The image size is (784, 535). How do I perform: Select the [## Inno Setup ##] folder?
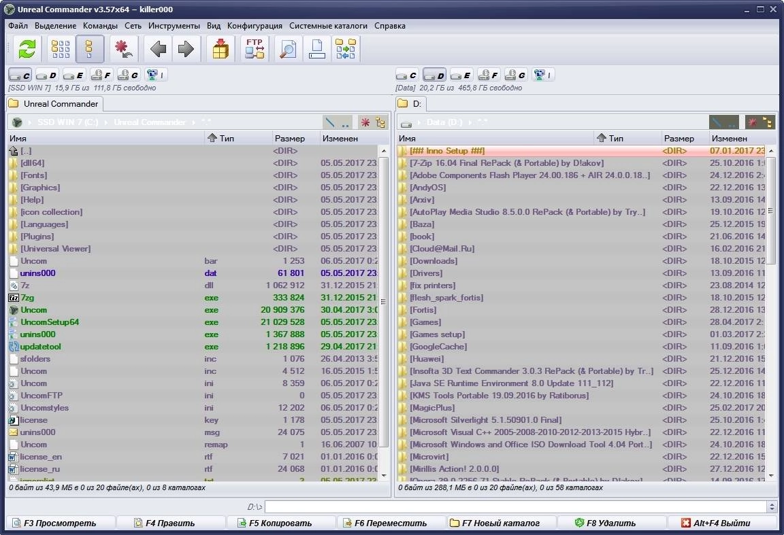pos(581,151)
